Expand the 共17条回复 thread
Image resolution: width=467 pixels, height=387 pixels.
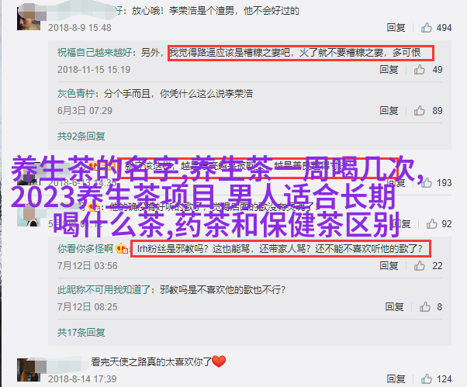(x=81, y=332)
